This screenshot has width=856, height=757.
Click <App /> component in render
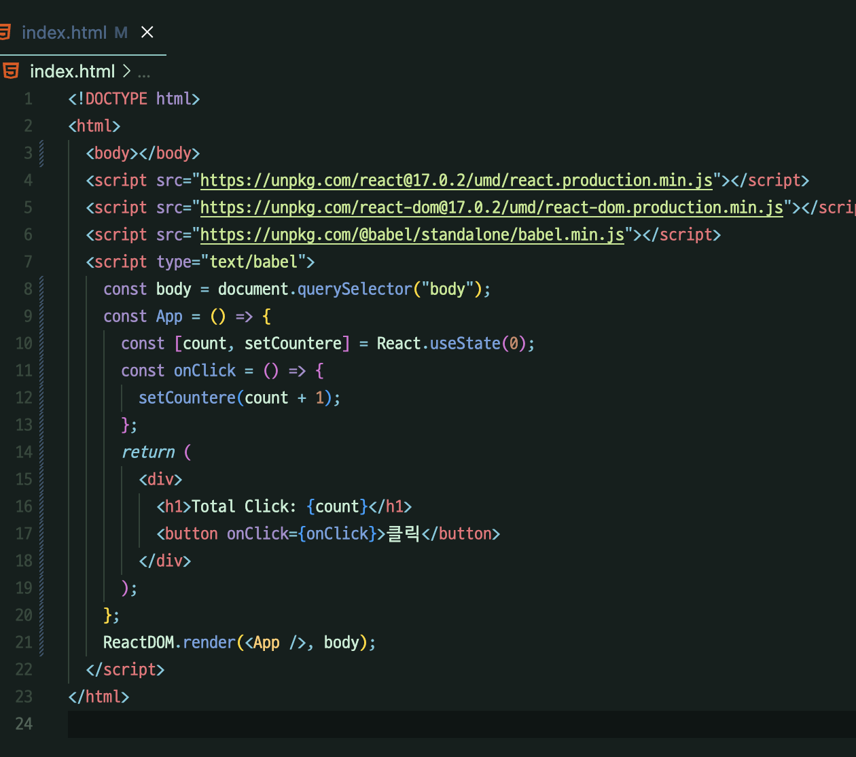click(x=275, y=643)
